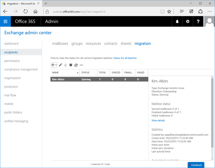Click the details pane vertical scrollbar
Image resolution: width=215 pixels, height=168 pixels.
click(x=213, y=114)
